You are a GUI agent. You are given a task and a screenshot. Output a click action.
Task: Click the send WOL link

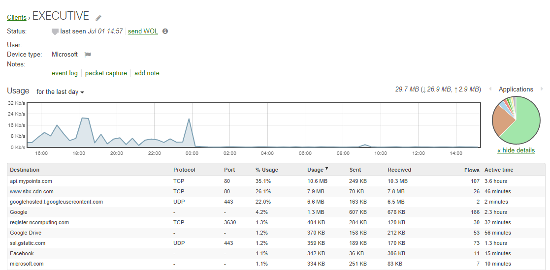pyautogui.click(x=143, y=31)
